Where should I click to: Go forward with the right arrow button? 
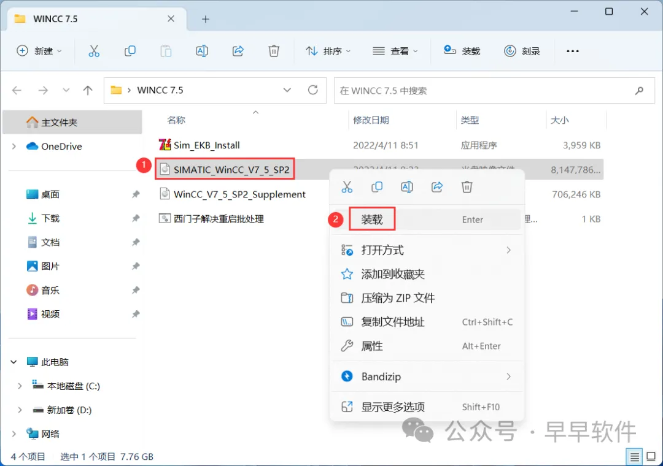(43, 90)
